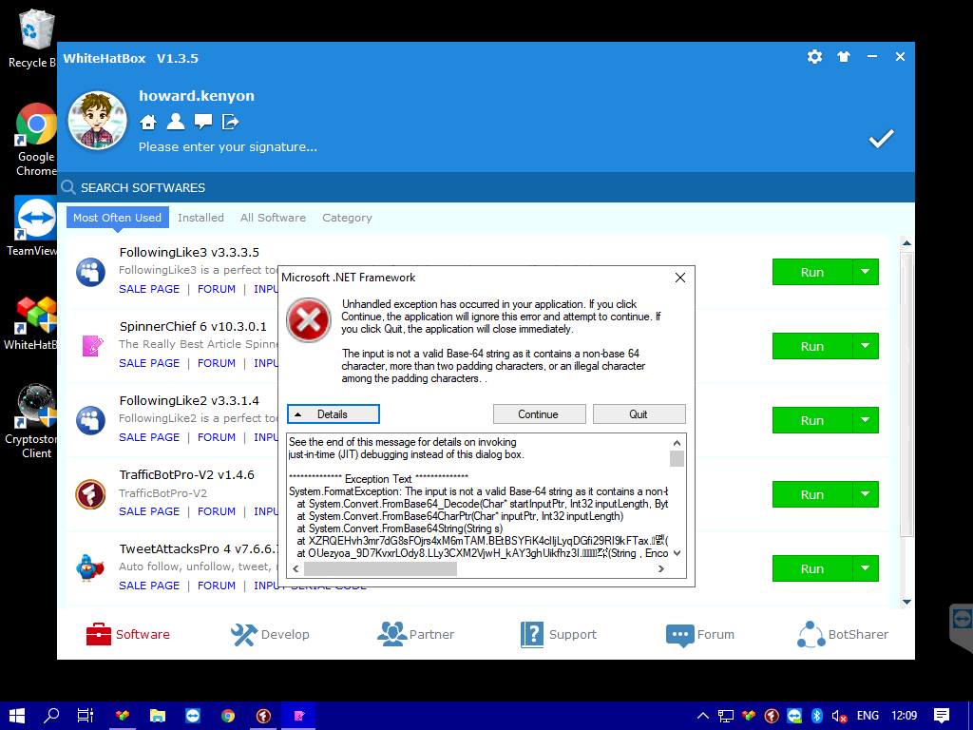Viewport: 973px width, 730px height.
Task: Click the logout export icon
Action: coord(230,122)
